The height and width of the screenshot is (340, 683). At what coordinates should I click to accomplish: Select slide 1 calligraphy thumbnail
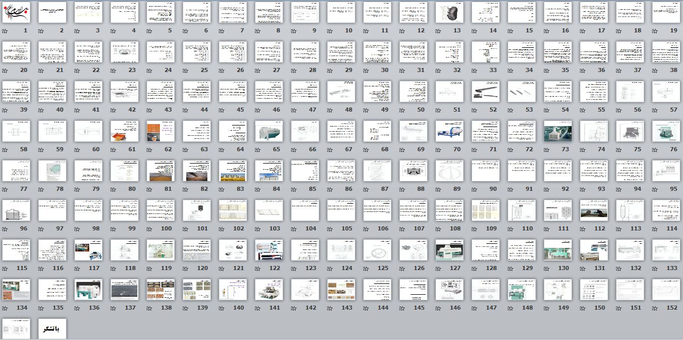[x=16, y=12]
